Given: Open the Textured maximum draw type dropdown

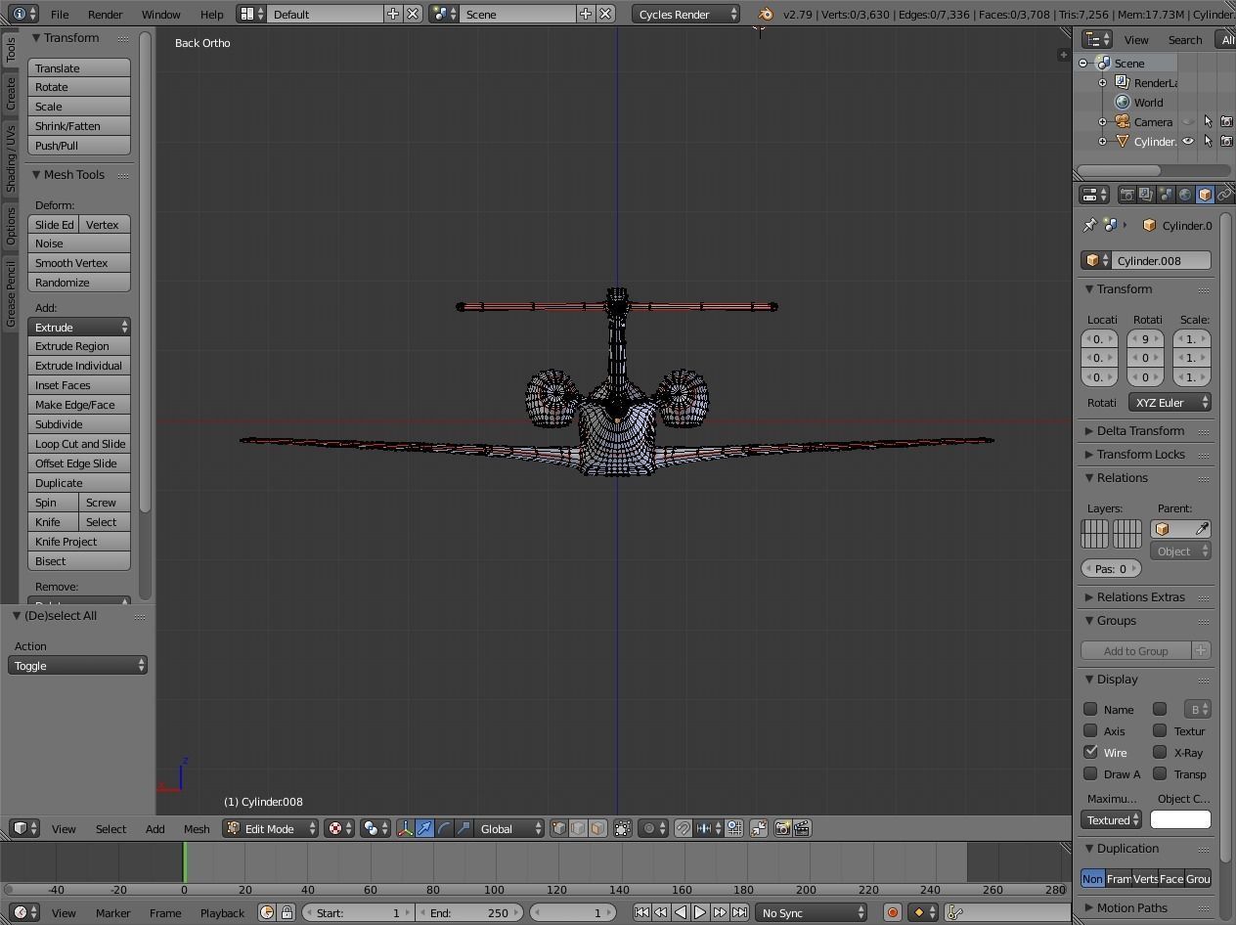Looking at the screenshot, I should (x=1111, y=819).
